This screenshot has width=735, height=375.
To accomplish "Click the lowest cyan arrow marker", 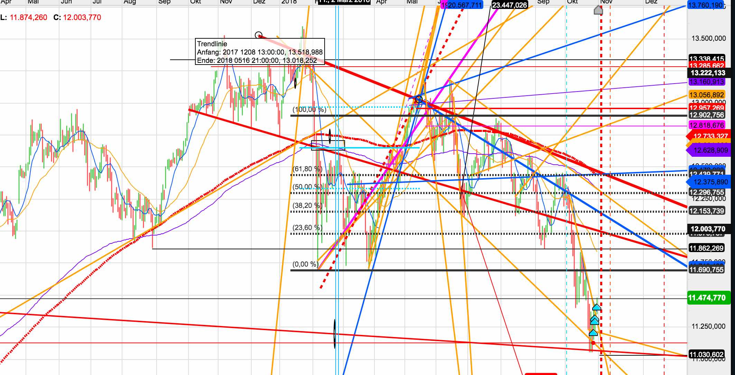I will [x=593, y=333].
